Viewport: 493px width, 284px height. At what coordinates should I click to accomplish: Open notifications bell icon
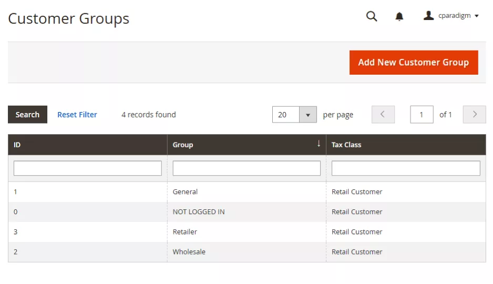[x=399, y=16]
